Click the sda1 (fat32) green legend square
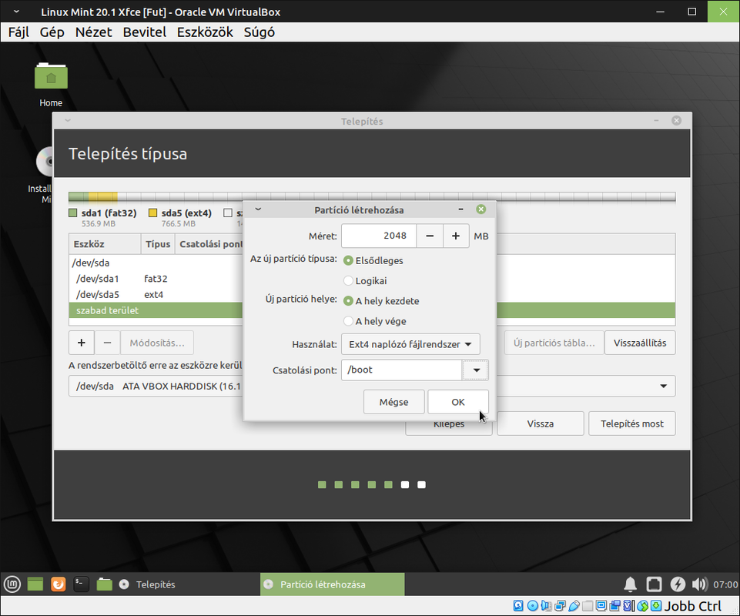 point(72,213)
